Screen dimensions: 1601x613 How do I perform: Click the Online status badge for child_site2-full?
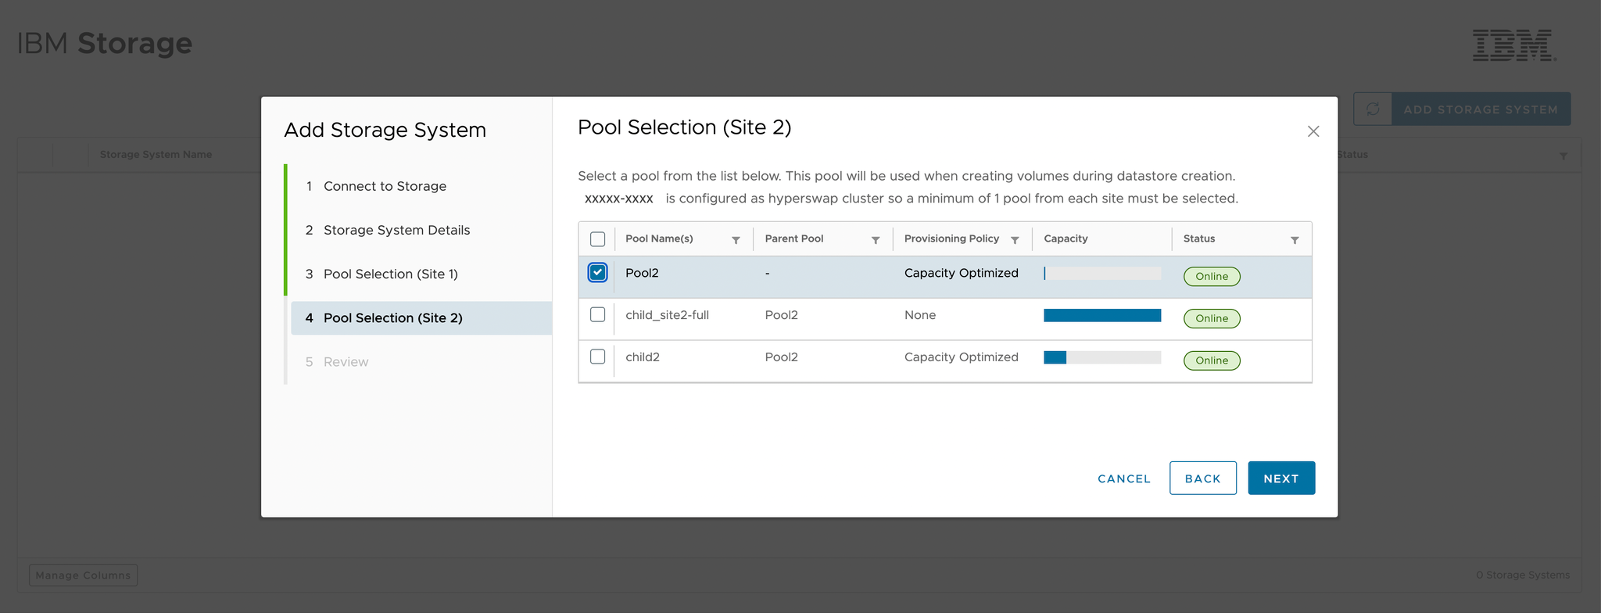[x=1212, y=318]
